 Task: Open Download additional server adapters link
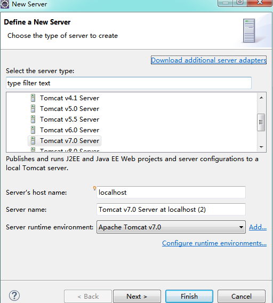point(208,60)
